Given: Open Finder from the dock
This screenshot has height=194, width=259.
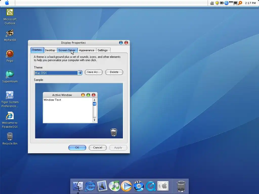Looking at the screenshot, I should 78,186.
